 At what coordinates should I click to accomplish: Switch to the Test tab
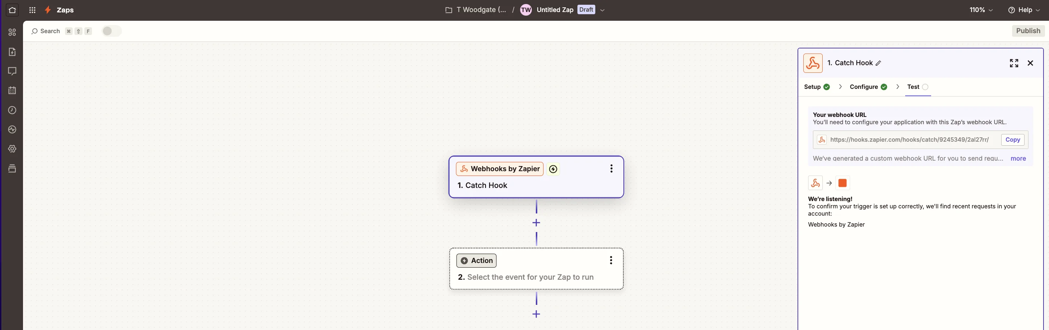[x=918, y=87]
